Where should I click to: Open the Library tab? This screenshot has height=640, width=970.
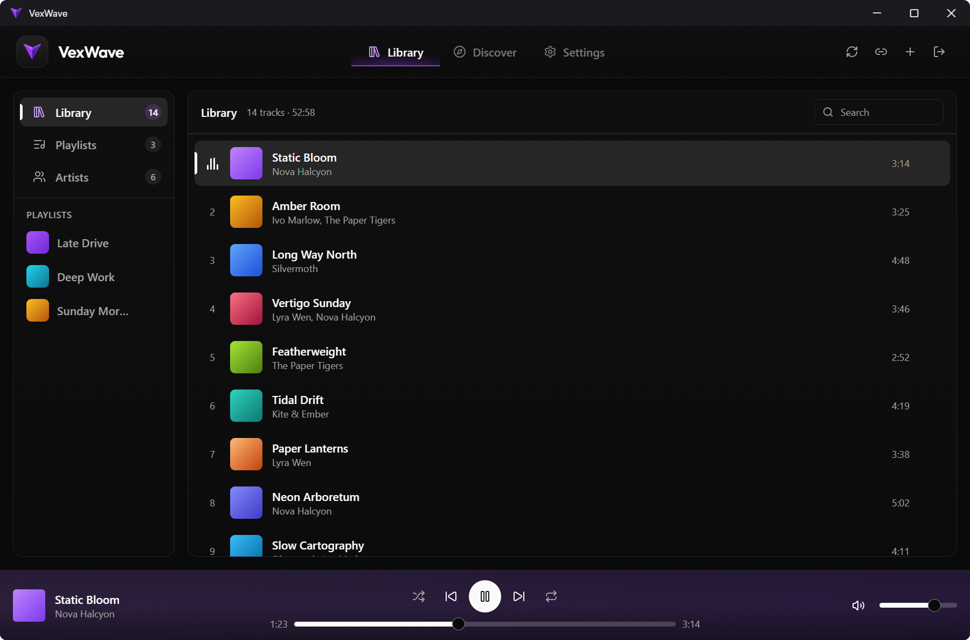(x=396, y=52)
